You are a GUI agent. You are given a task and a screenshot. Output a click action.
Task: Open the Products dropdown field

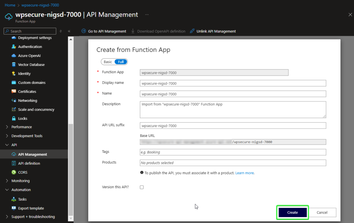click(233, 163)
